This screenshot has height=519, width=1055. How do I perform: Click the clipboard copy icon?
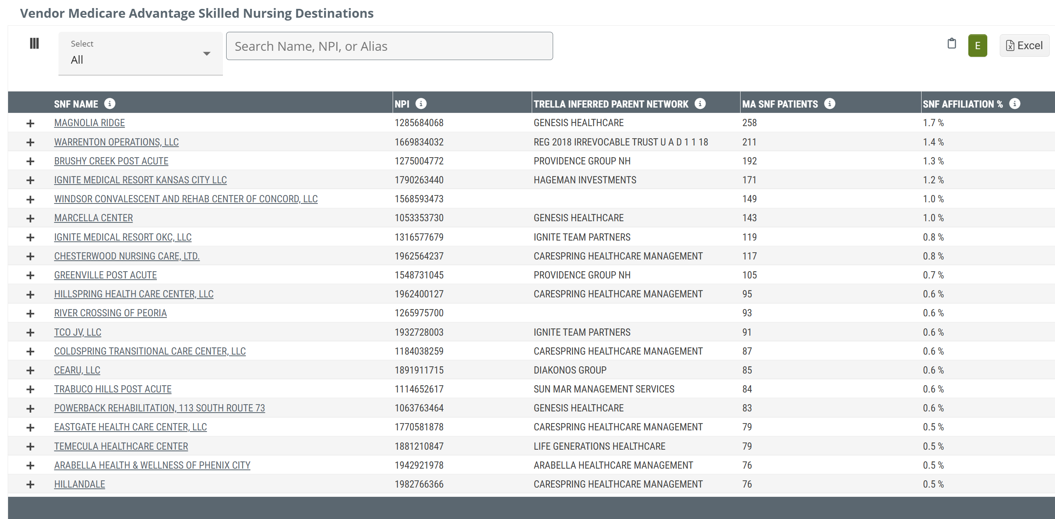(951, 44)
